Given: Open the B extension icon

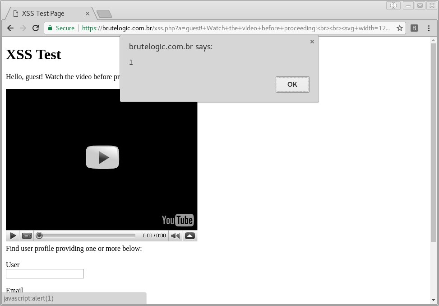Looking at the screenshot, I should [414, 28].
